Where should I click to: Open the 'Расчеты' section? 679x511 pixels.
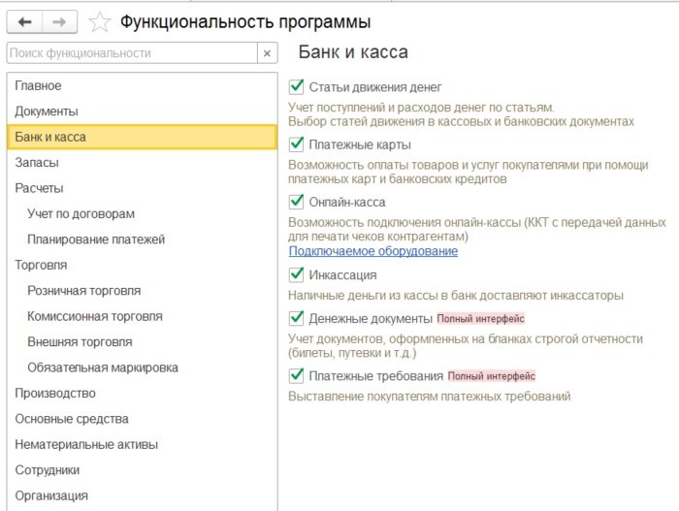pyautogui.click(x=142, y=188)
